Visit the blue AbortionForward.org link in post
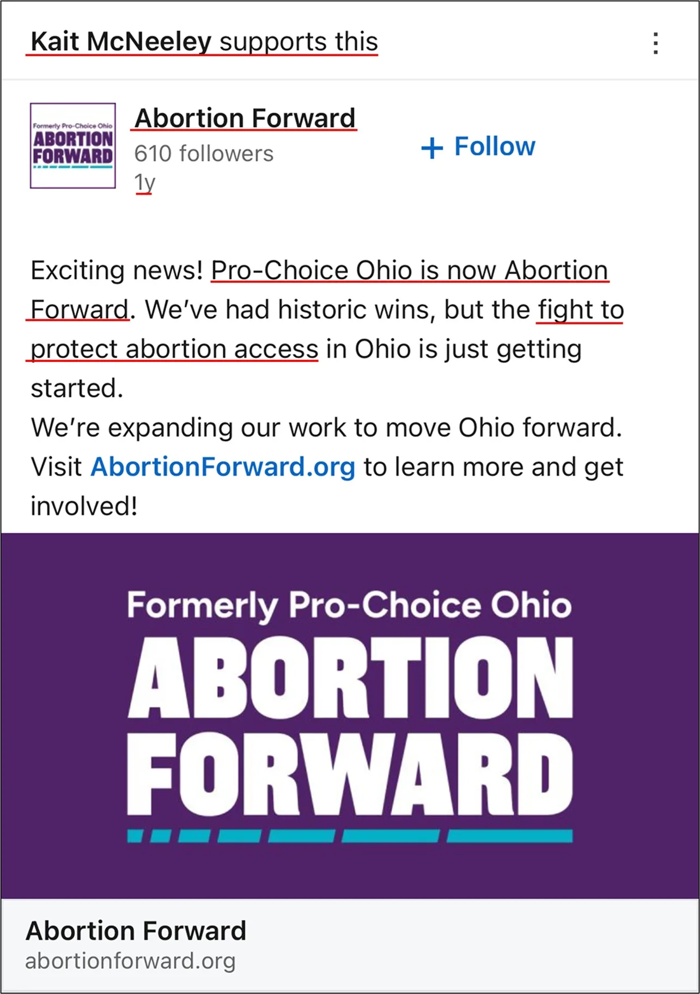 [x=223, y=467]
